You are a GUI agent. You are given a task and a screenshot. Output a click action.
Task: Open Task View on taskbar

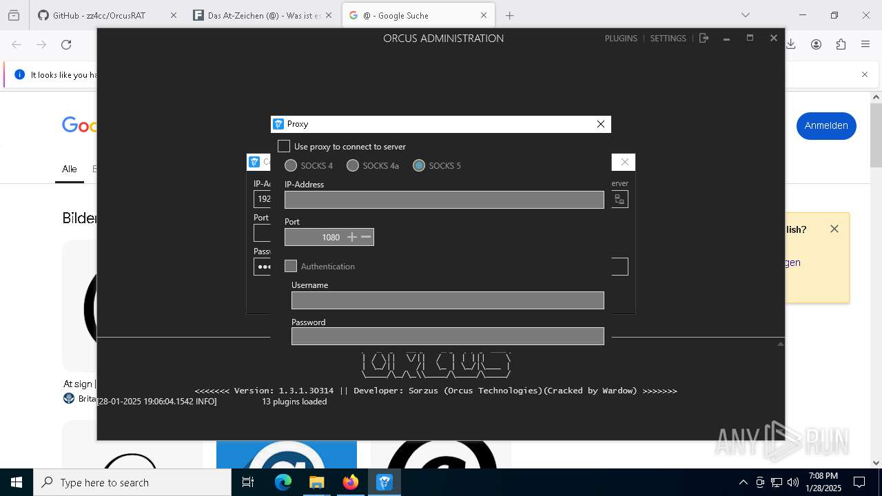pyautogui.click(x=249, y=482)
